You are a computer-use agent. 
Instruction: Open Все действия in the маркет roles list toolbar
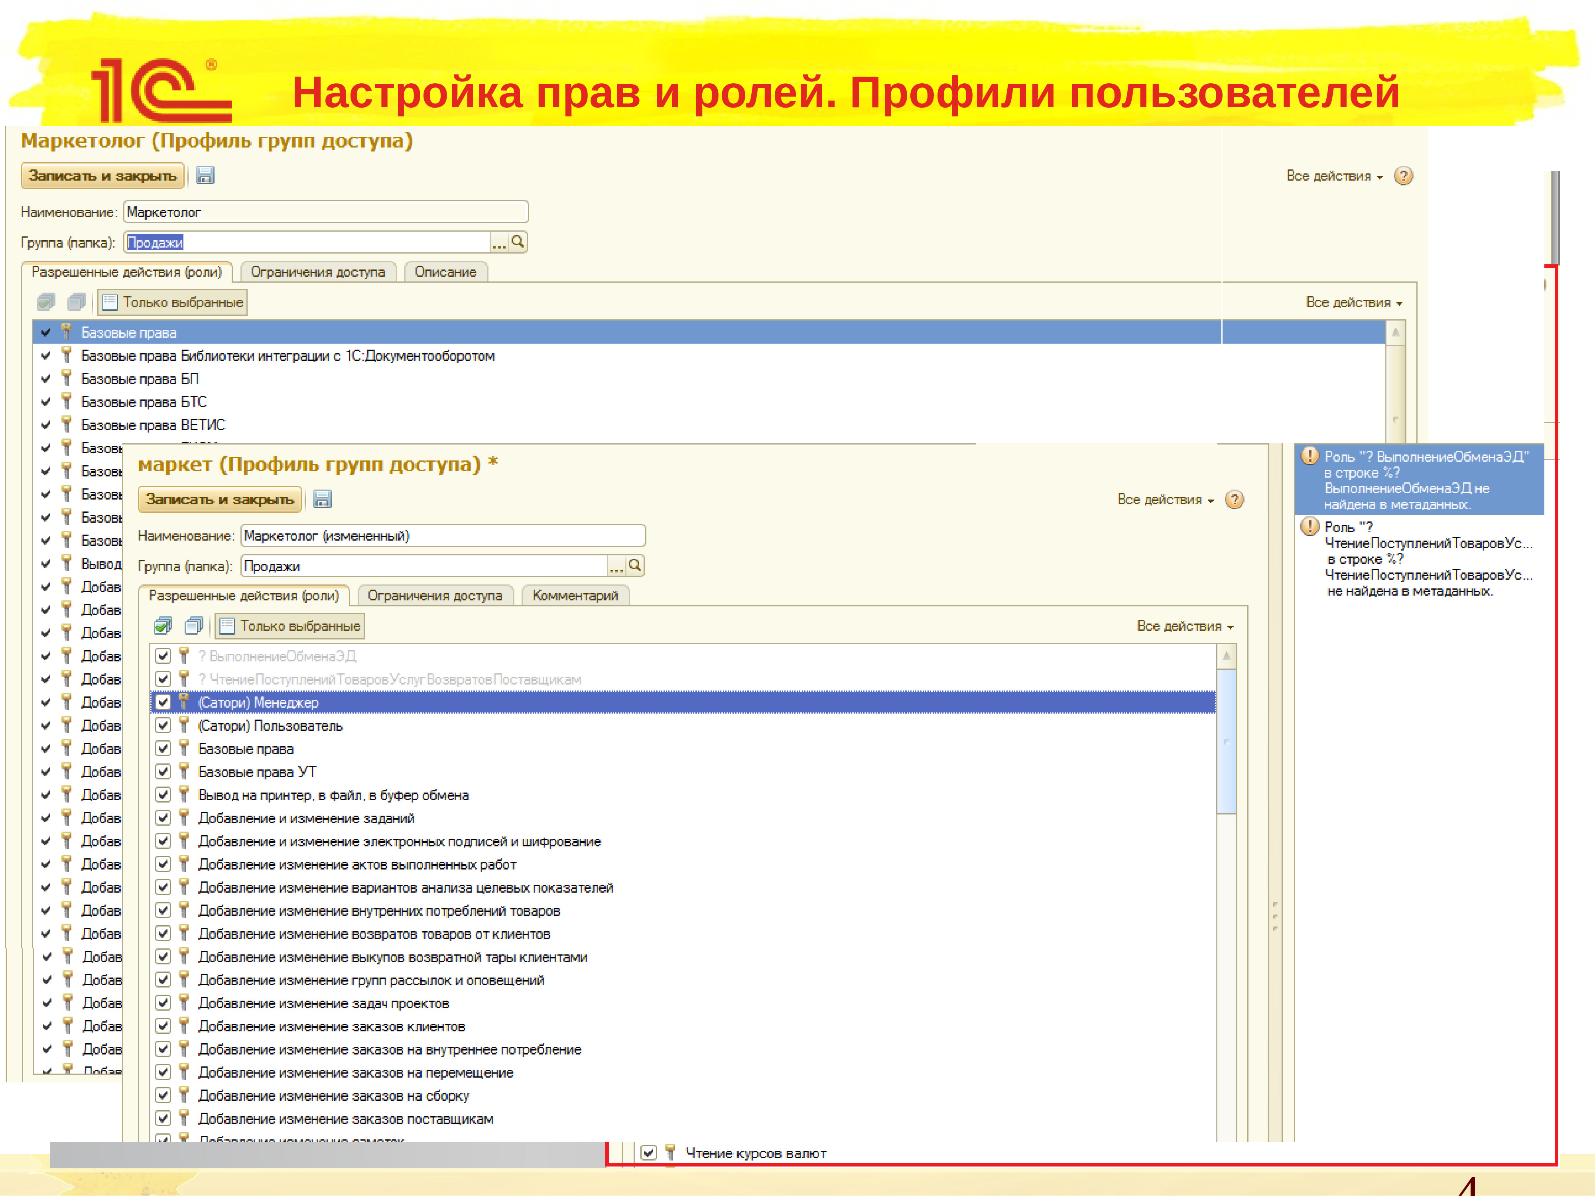click(1184, 626)
